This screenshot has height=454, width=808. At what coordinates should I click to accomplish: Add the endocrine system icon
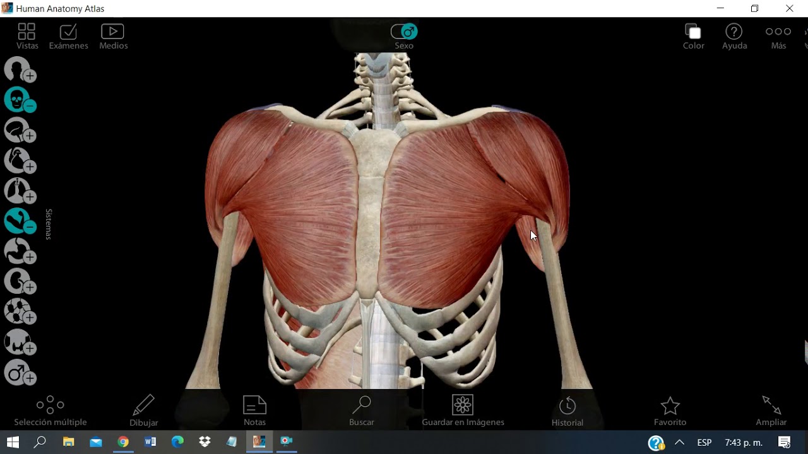click(20, 342)
